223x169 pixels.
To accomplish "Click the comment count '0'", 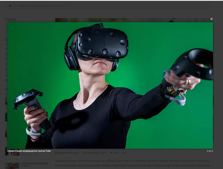I will click(126, 153).
